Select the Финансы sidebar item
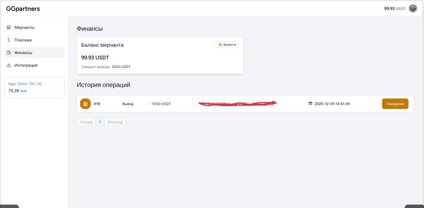This screenshot has width=424, height=208. tap(23, 52)
